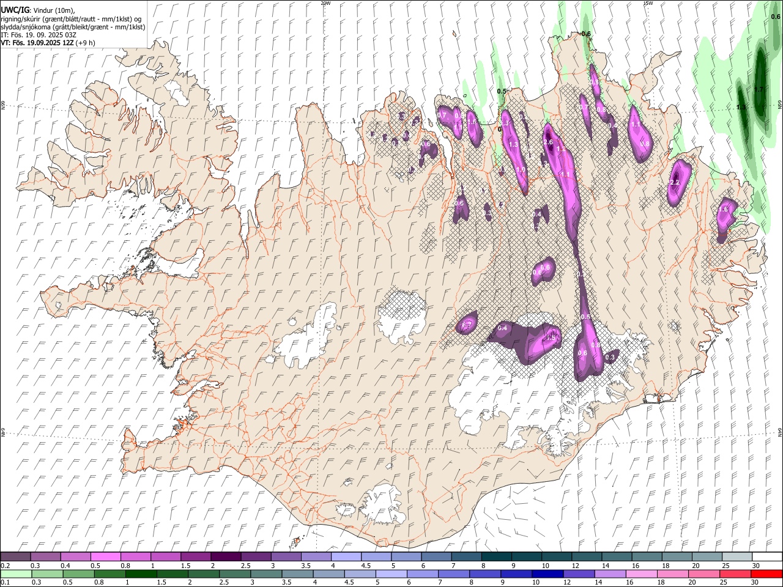Click the dark teal 8 snow legend swatch
The width and height of the screenshot is (783, 587).
(x=497, y=557)
